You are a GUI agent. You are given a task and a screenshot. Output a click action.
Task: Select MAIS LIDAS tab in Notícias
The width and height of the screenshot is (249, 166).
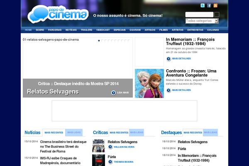click(x=74, y=132)
